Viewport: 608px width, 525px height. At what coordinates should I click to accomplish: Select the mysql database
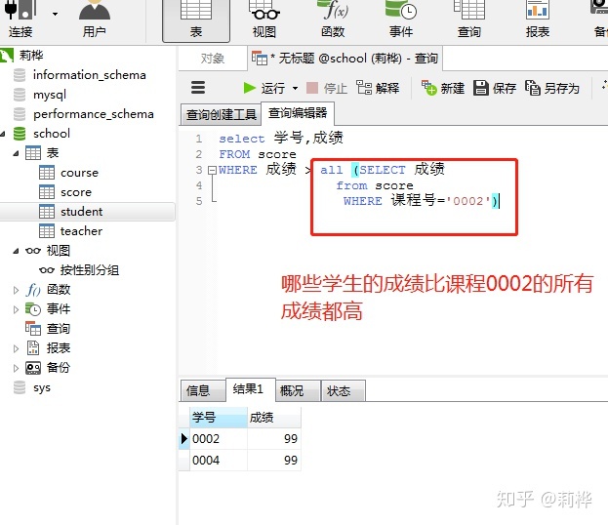(50, 95)
